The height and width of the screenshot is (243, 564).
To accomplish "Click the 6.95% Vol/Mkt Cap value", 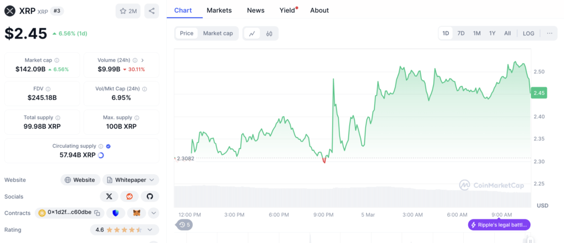I will pyautogui.click(x=121, y=98).
